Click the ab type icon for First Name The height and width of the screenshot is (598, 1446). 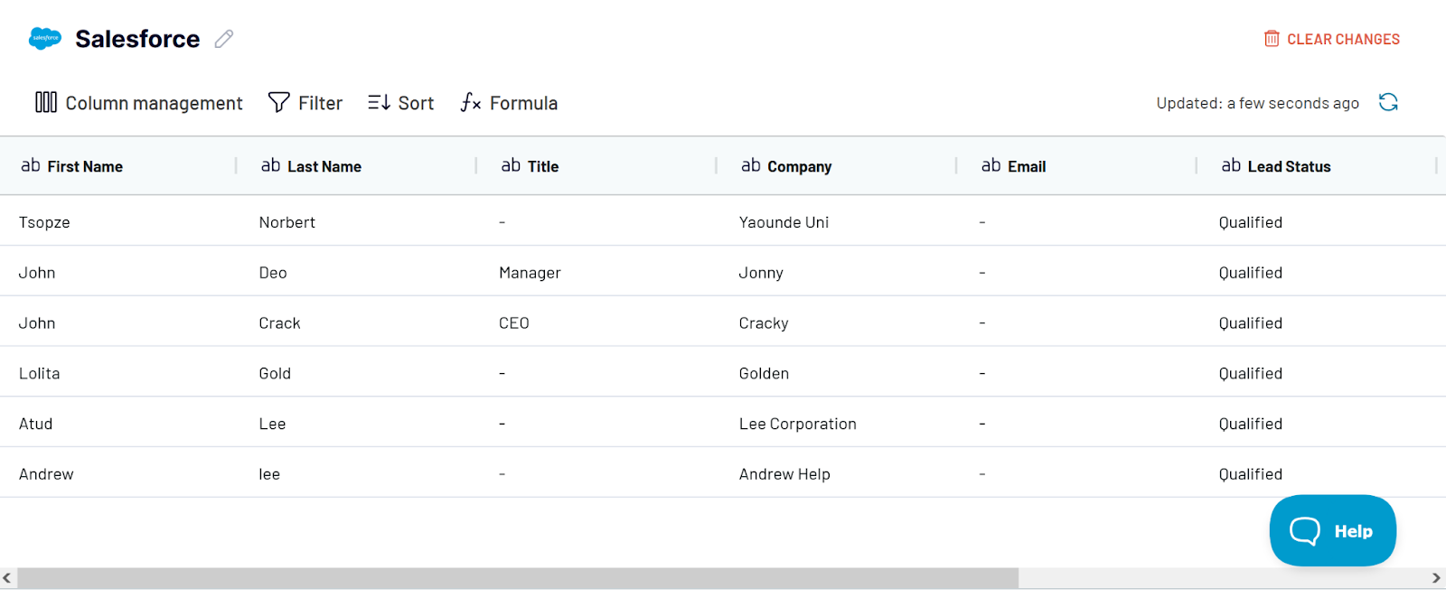(x=31, y=165)
